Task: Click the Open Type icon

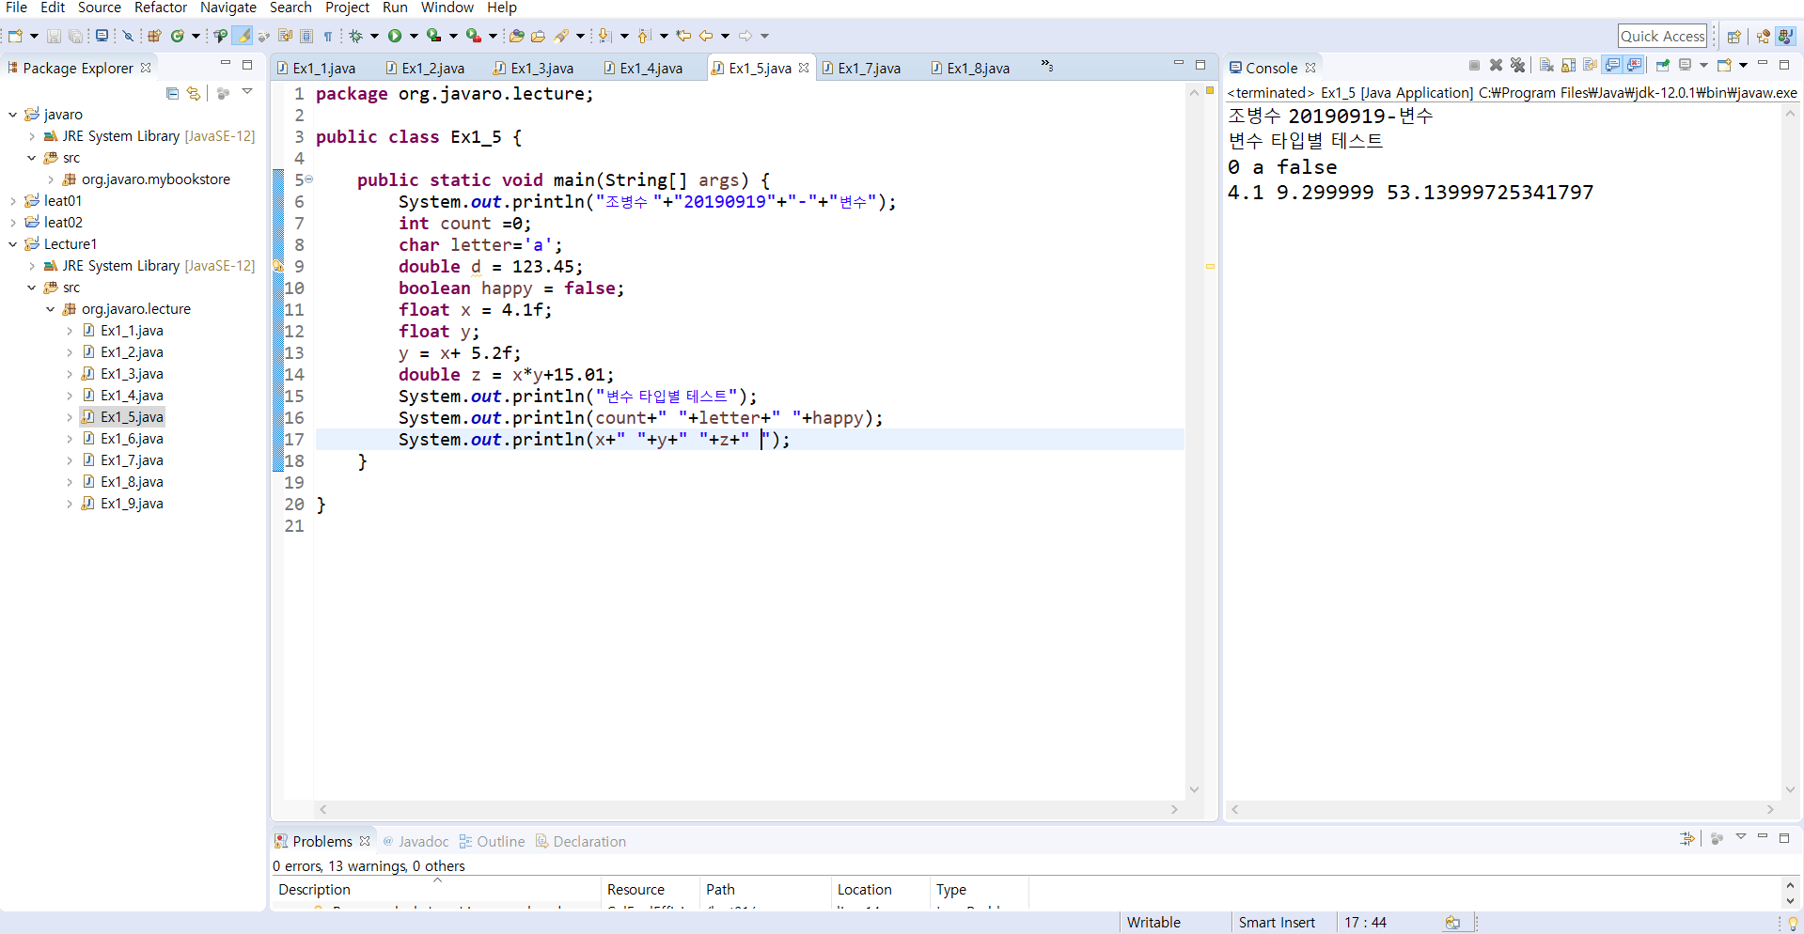Action: tap(516, 36)
